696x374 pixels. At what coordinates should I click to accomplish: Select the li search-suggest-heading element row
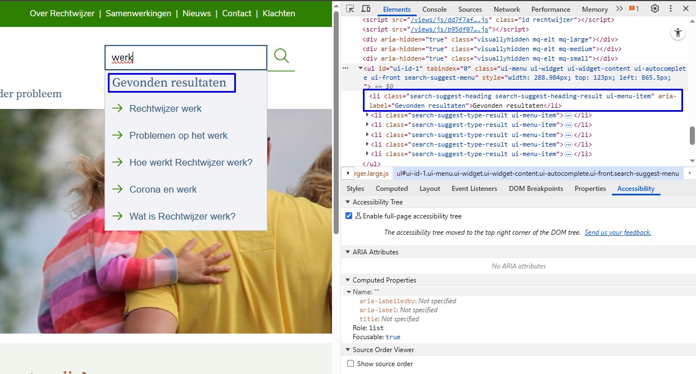coord(523,101)
